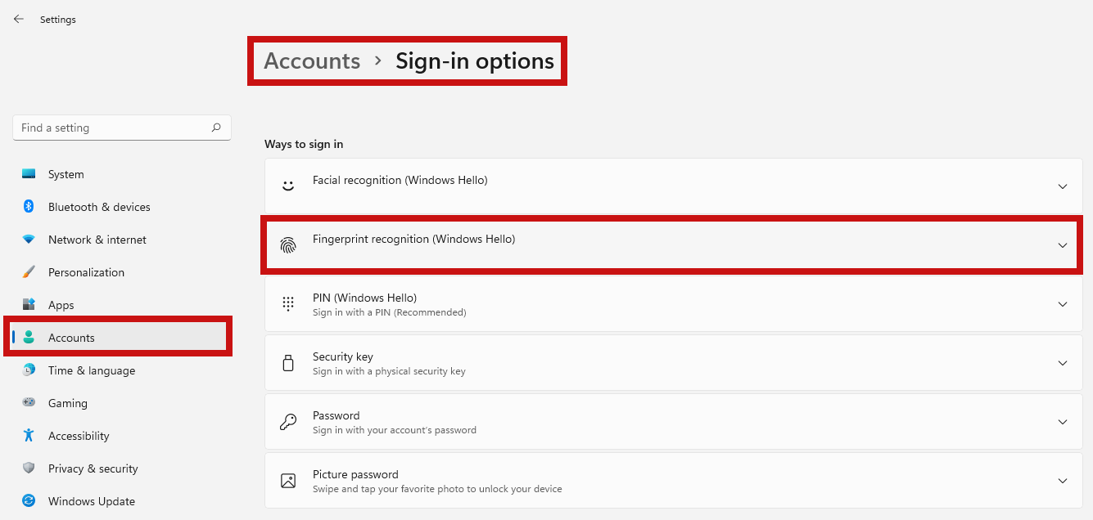Select Personalization in the sidebar
The height and width of the screenshot is (520, 1093).
coord(86,272)
